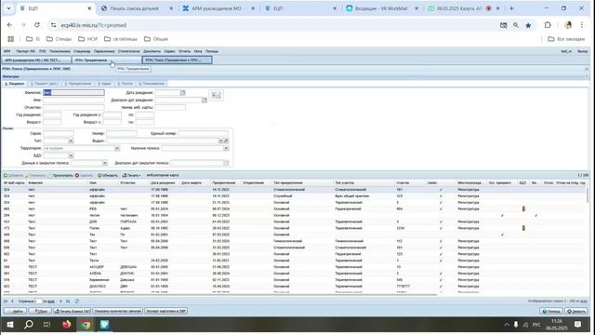Screen dimensions: 595x335
Task: Show hidden system tray icons chevron
Action: 507,325
